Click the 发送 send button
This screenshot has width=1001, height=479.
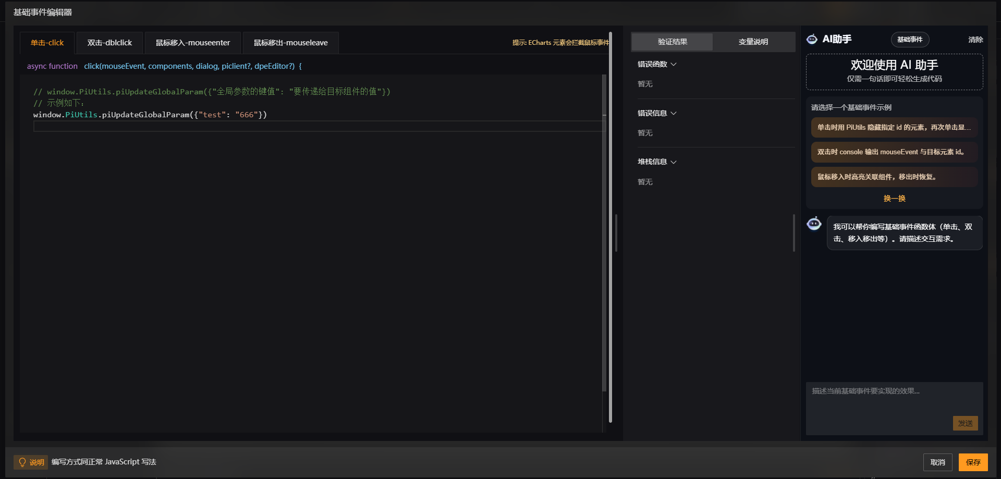[x=965, y=423]
